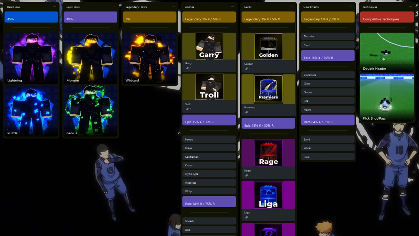Toggle the Headless emote
The width and height of the screenshot is (419, 236).
pos(209,182)
